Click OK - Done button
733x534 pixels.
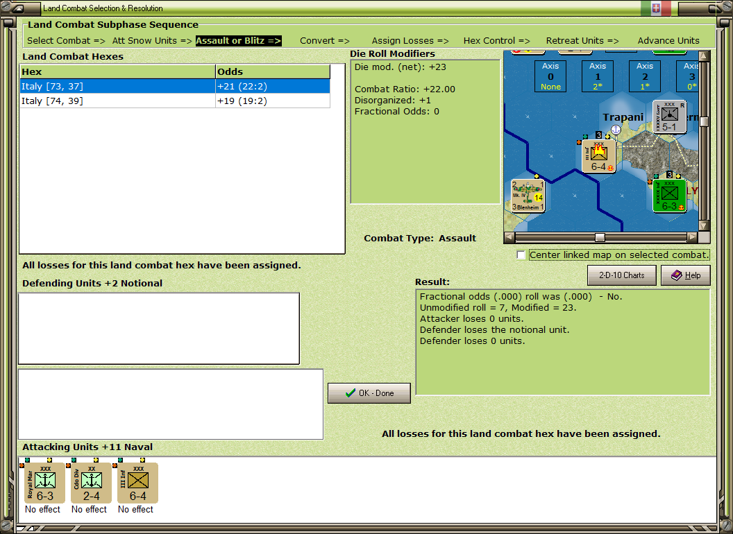(x=369, y=393)
